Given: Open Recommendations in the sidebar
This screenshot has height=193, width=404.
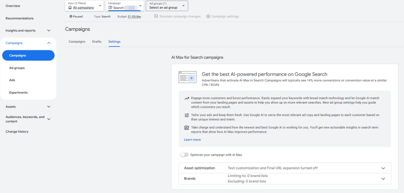Looking at the screenshot, I should 19,18.
